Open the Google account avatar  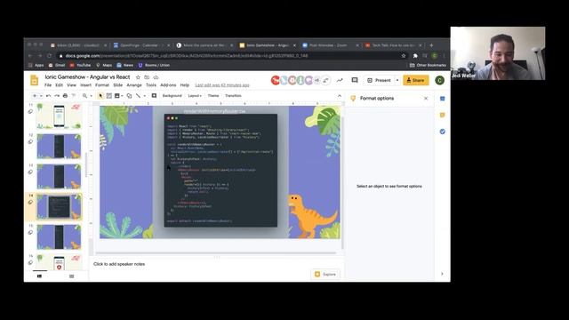click(439, 80)
